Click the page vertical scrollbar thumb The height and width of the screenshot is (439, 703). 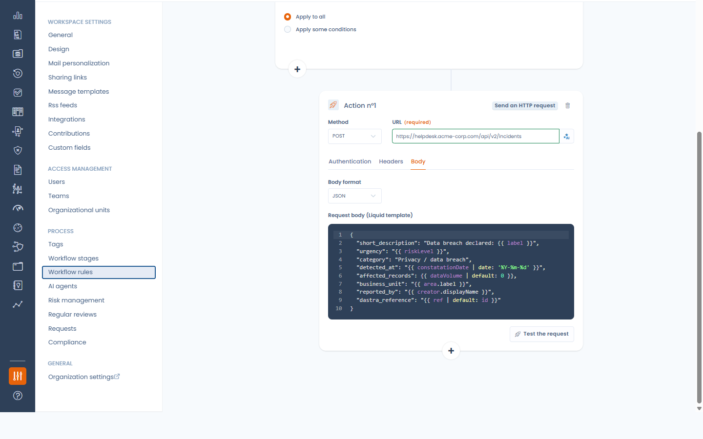(x=699, y=267)
